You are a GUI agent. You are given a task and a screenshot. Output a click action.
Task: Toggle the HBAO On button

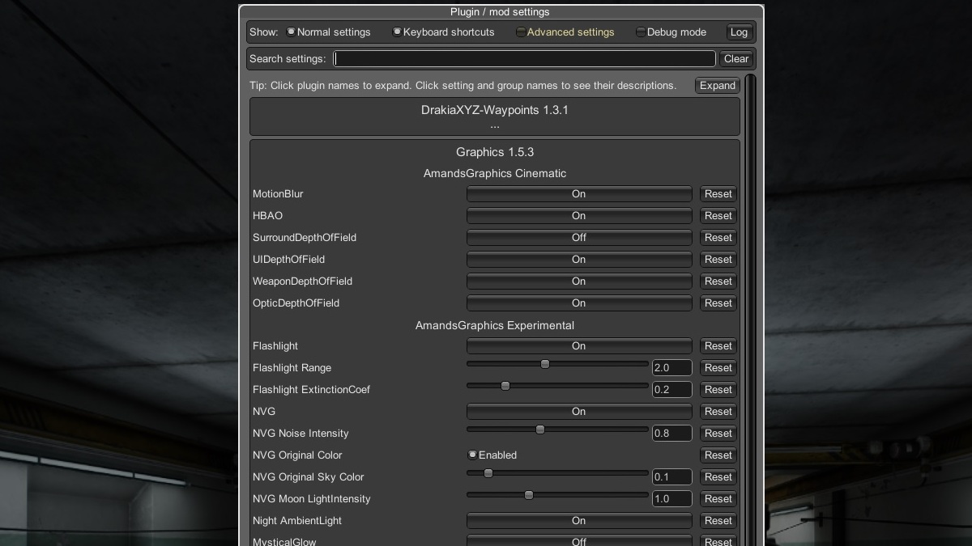click(578, 216)
